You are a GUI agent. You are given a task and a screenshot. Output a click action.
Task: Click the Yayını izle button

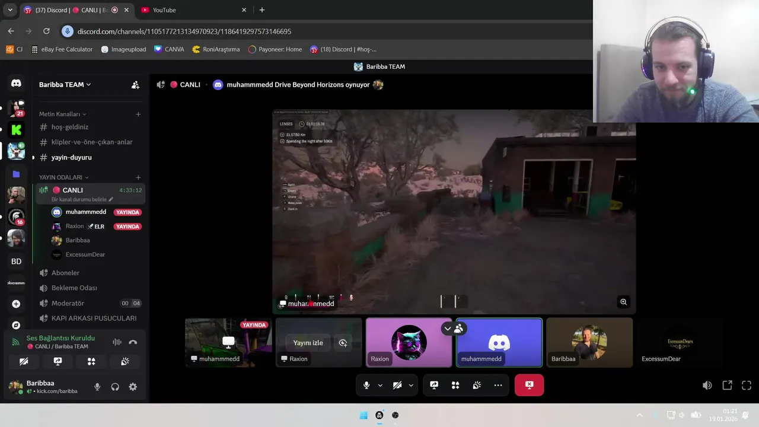pyautogui.click(x=308, y=343)
